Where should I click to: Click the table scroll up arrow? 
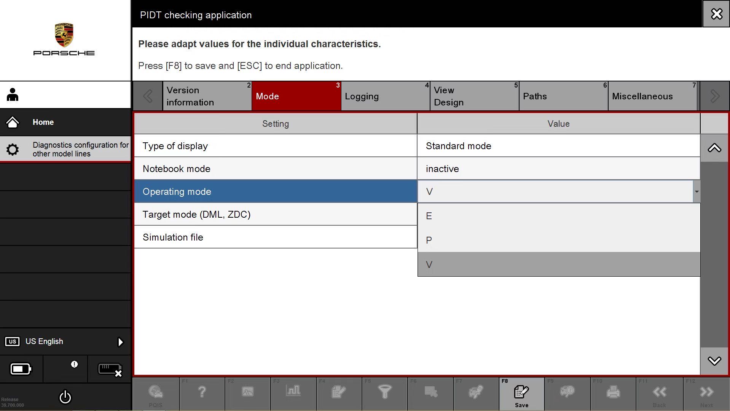(714, 148)
